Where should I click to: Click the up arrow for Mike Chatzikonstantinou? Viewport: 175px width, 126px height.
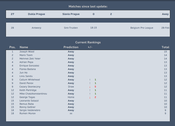click(90, 94)
